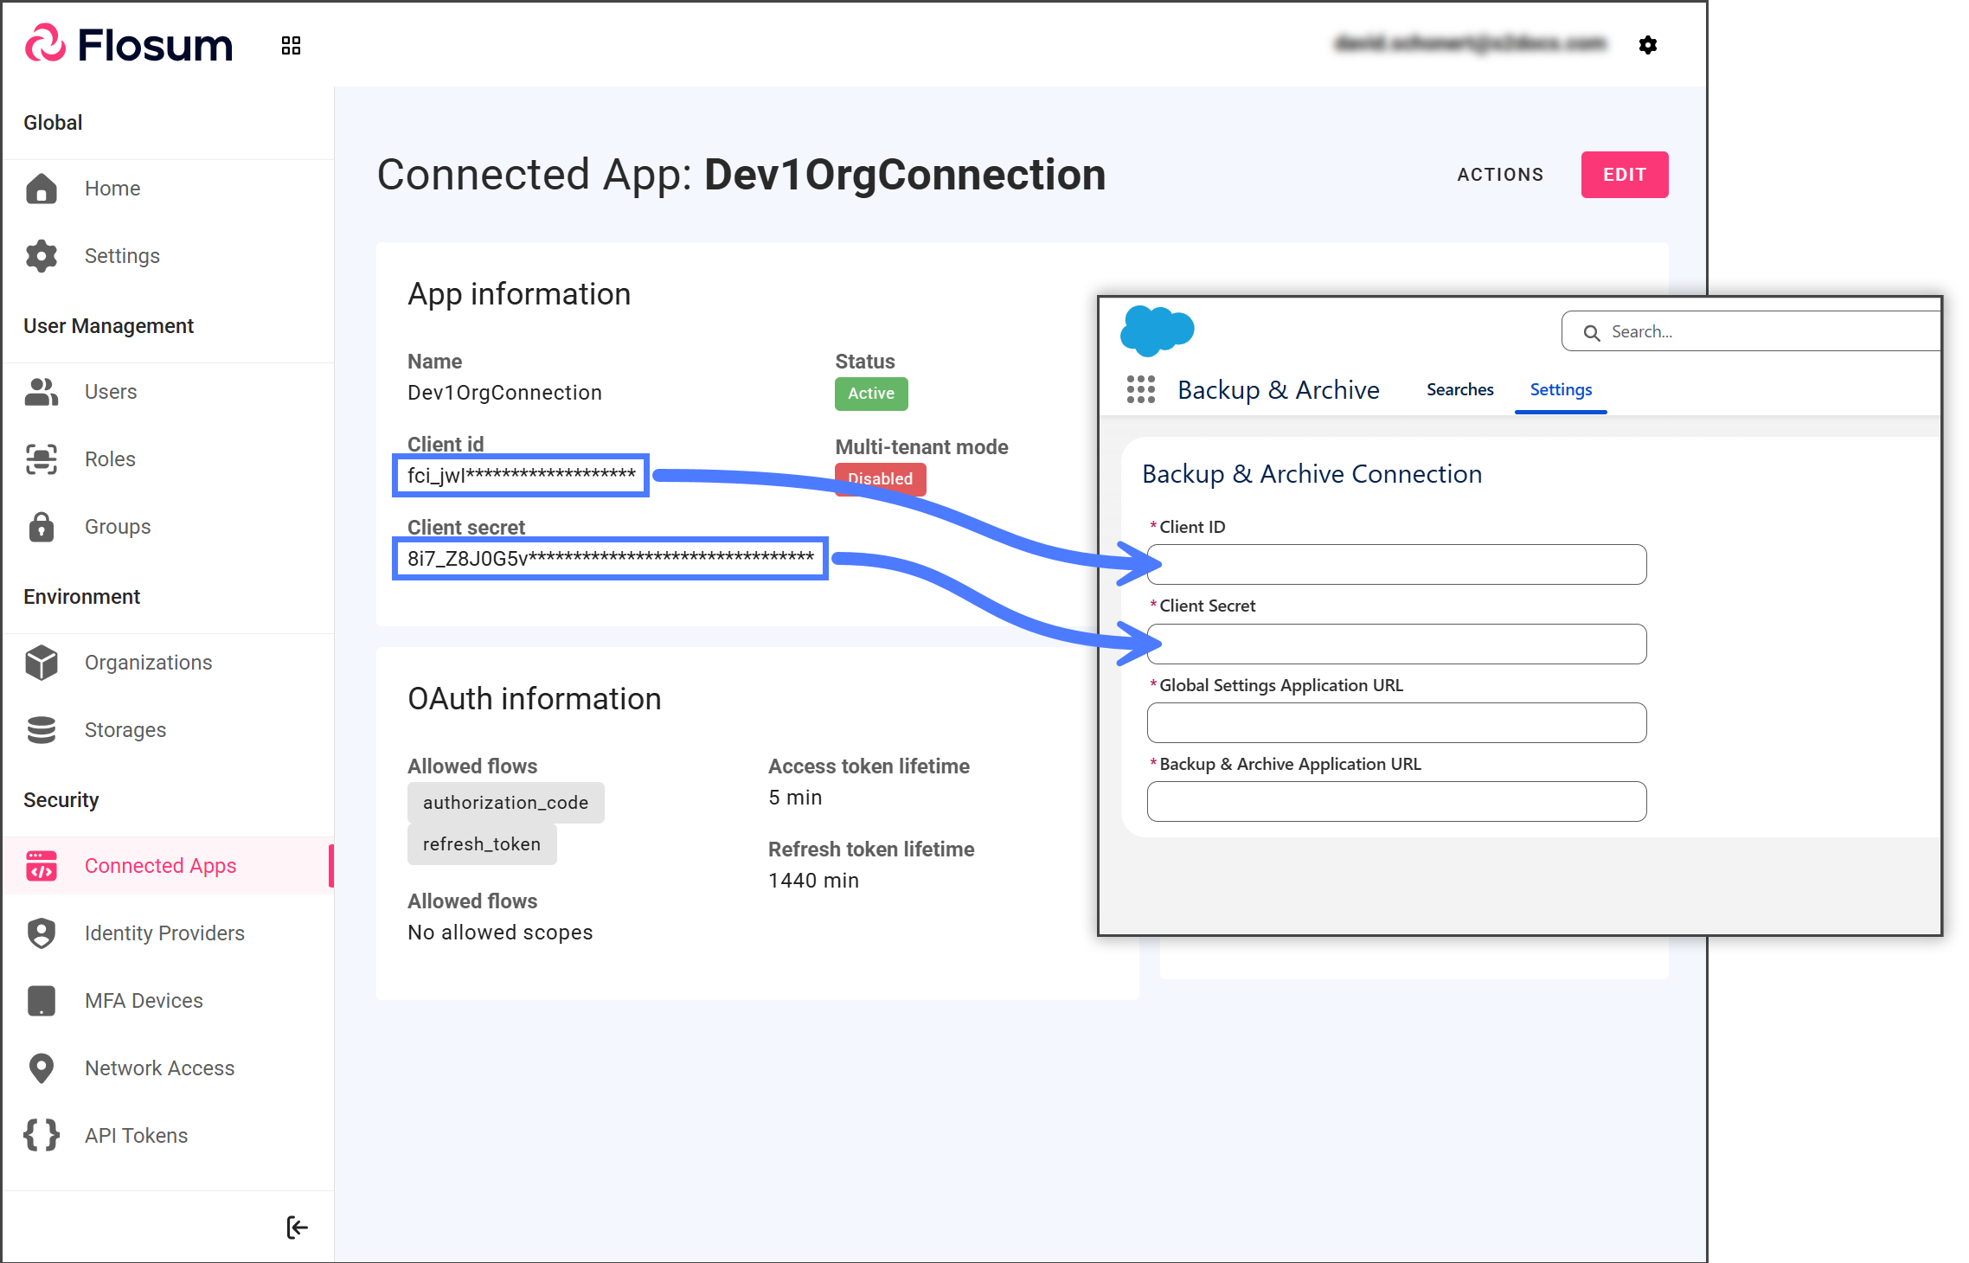Click the Flosum logo
Viewport: 1969px width, 1263px height.
point(130,45)
